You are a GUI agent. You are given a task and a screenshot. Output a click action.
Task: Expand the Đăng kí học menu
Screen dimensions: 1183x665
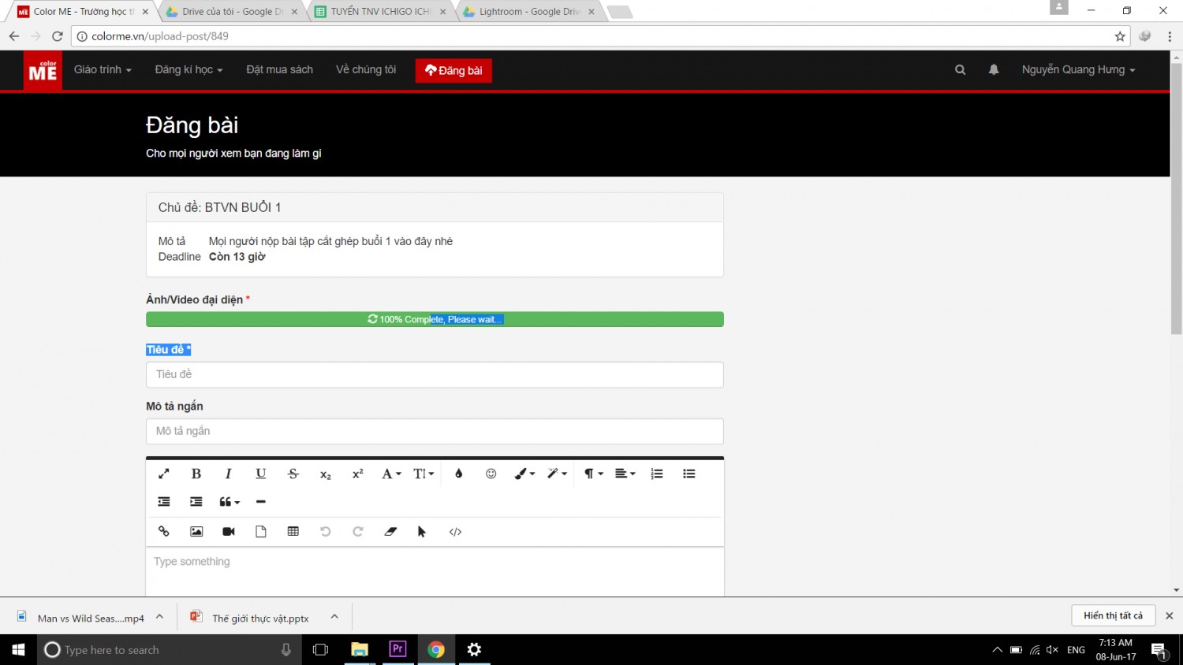coord(189,70)
